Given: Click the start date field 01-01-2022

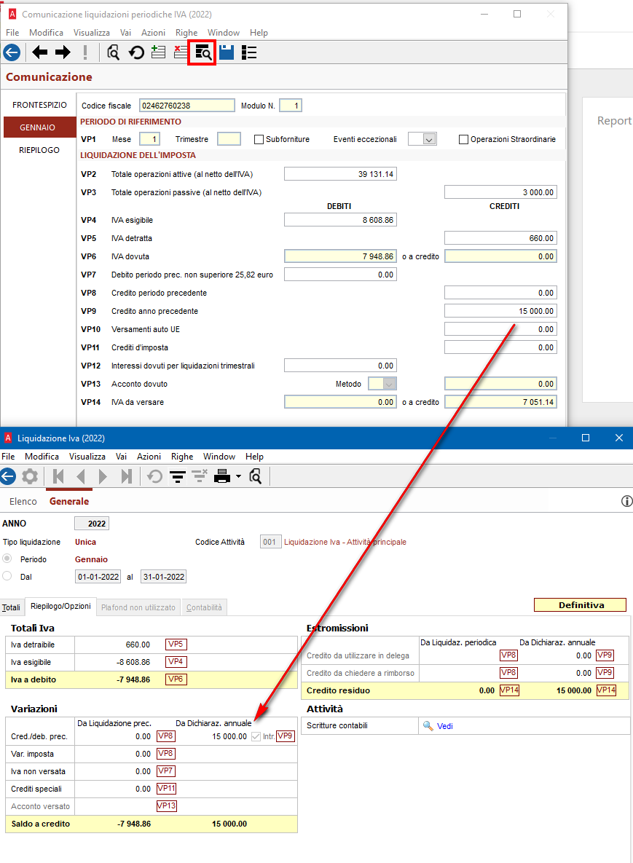Looking at the screenshot, I should (x=98, y=576).
